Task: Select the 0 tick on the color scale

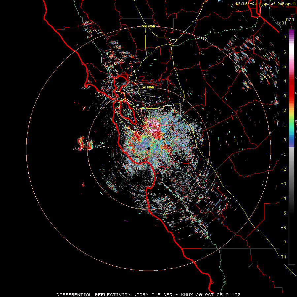Action: (x=285, y=140)
